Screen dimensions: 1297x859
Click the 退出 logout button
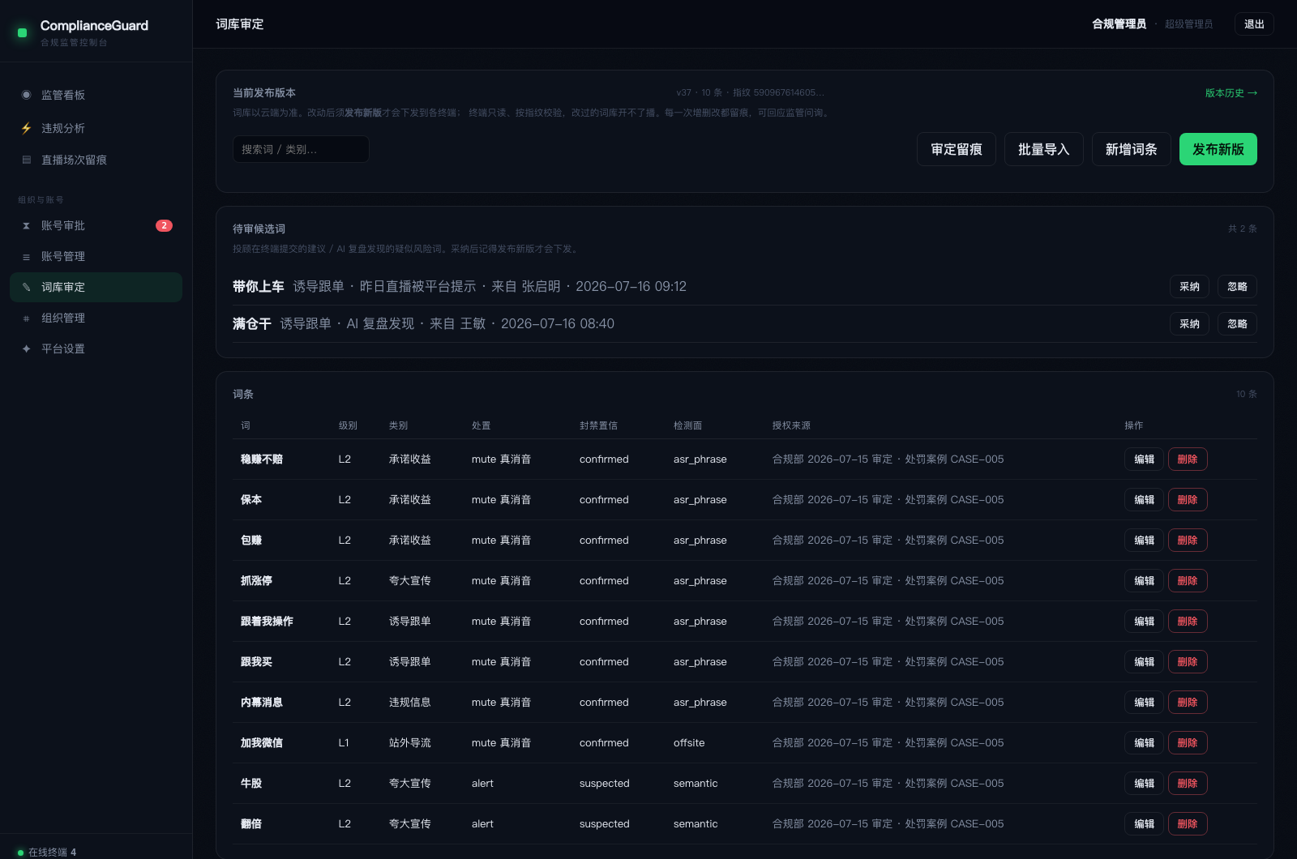point(1254,24)
